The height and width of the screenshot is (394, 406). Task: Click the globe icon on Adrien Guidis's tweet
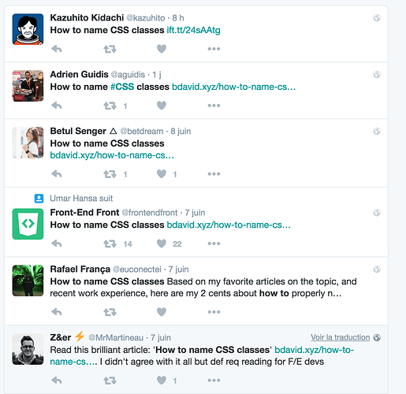(x=377, y=75)
